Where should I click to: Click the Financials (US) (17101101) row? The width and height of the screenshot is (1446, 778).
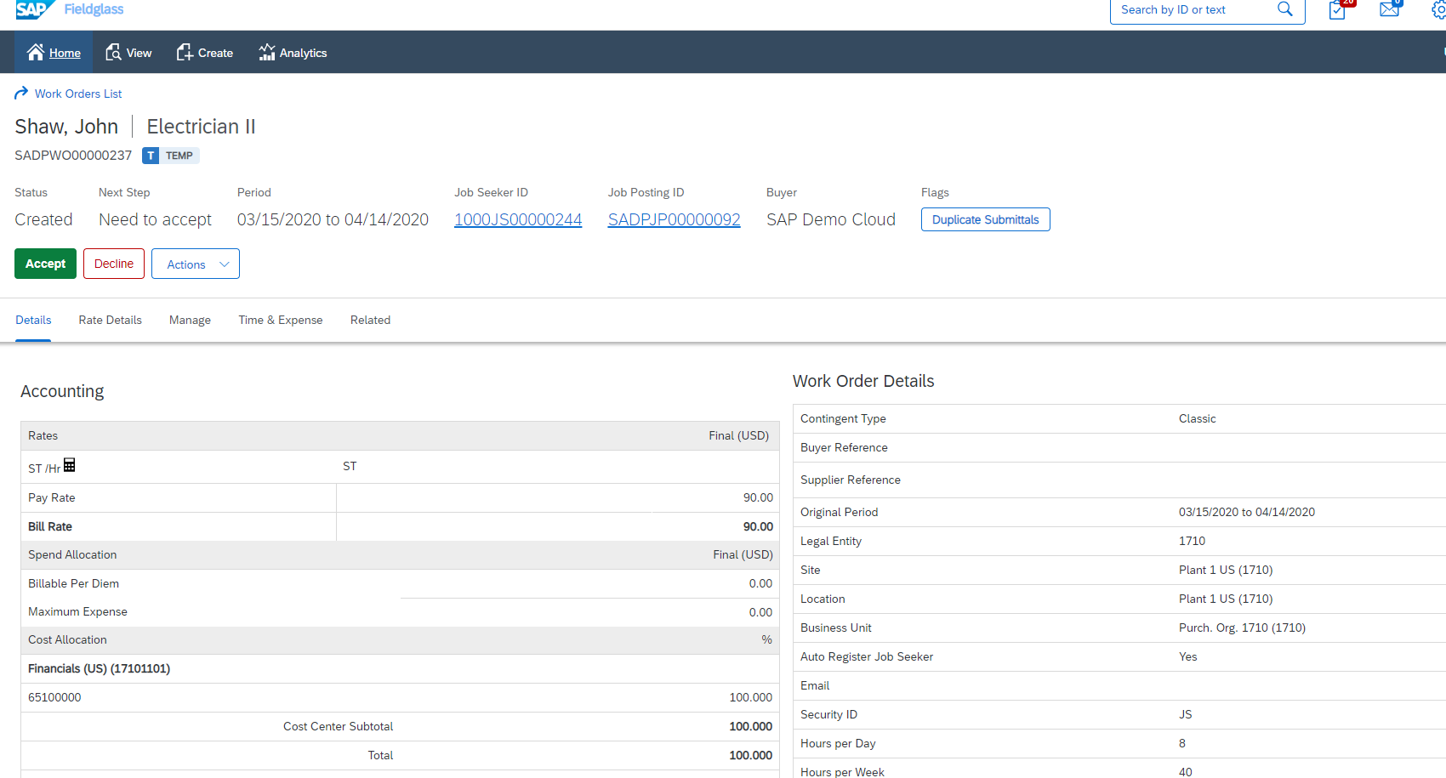(400, 669)
